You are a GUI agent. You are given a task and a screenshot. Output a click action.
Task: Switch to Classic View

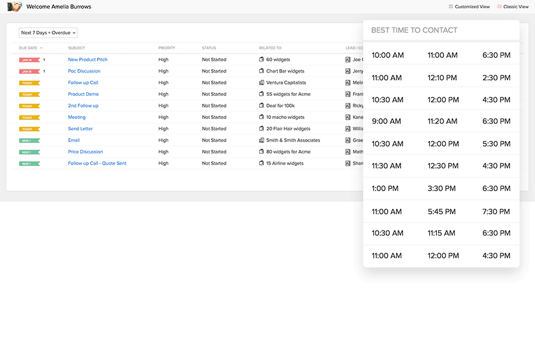tap(513, 7)
